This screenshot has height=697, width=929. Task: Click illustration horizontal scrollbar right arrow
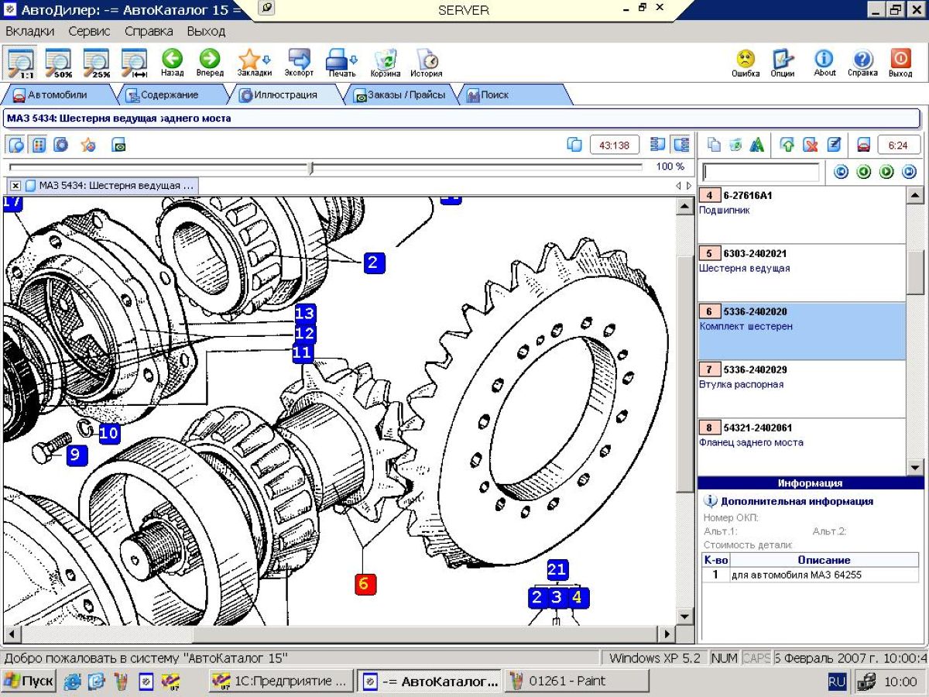coord(667,633)
